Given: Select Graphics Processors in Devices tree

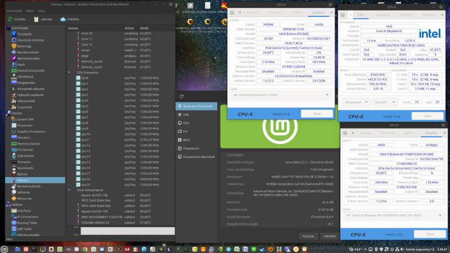Looking at the screenshot, I should pyautogui.click(x=31, y=132).
